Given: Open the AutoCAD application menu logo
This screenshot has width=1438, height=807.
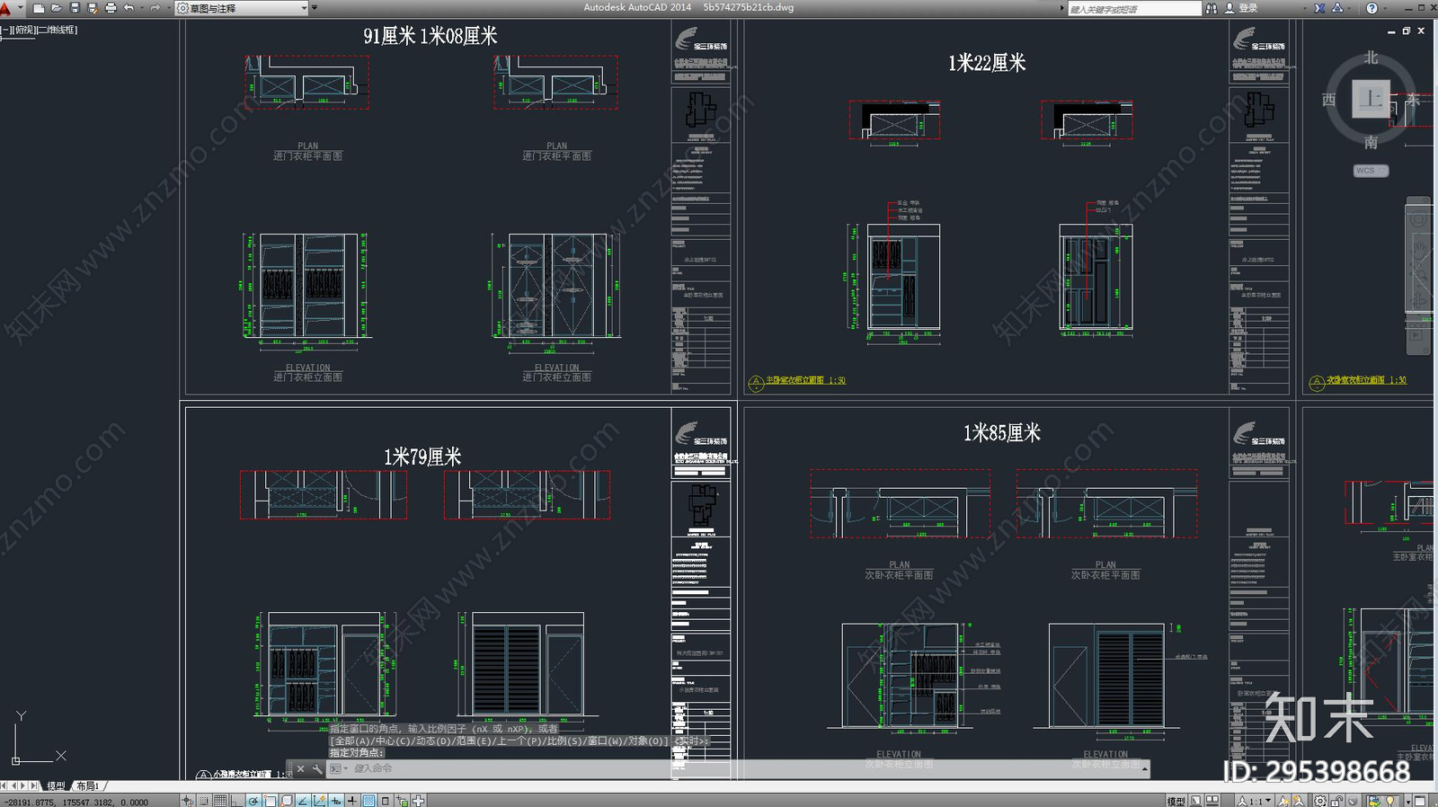Looking at the screenshot, I should point(5,8).
